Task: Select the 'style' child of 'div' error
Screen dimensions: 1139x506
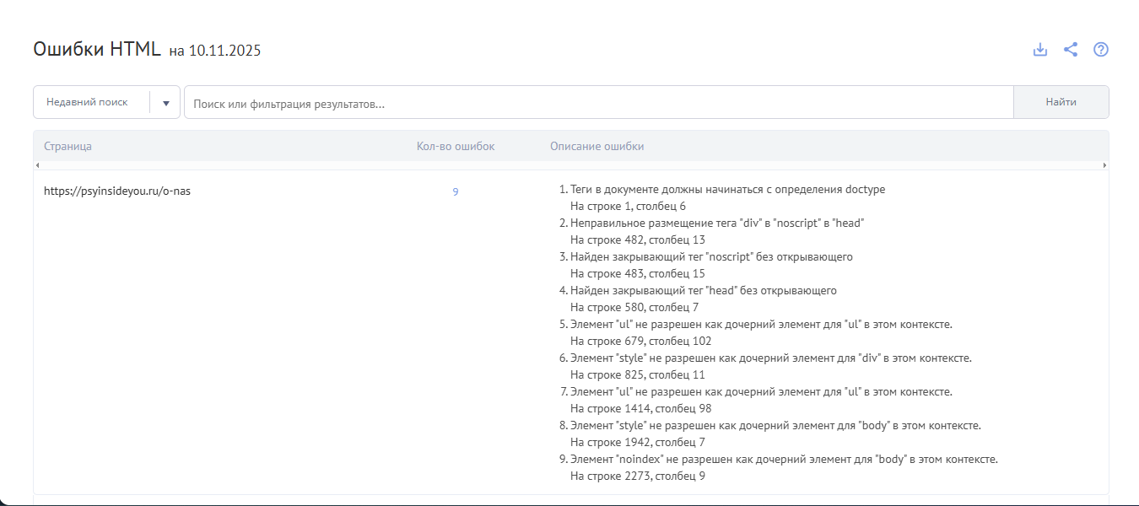Action: pos(771,358)
